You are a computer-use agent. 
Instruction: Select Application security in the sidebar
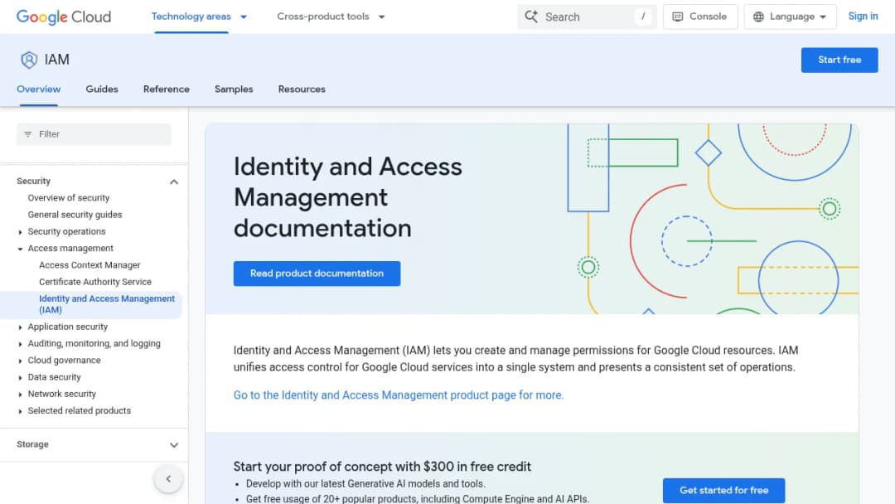[x=68, y=327]
